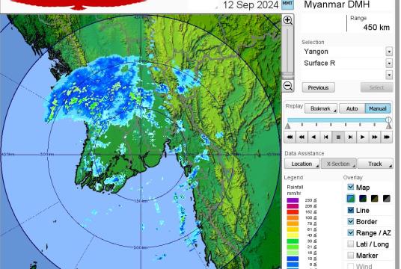Click the grayed Select button
The height and width of the screenshot is (269, 401).
(377, 87)
